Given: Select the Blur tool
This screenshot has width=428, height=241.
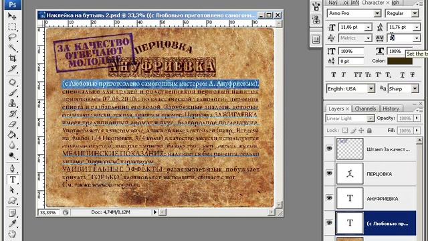Looking at the screenshot, I should click(x=12, y=145).
